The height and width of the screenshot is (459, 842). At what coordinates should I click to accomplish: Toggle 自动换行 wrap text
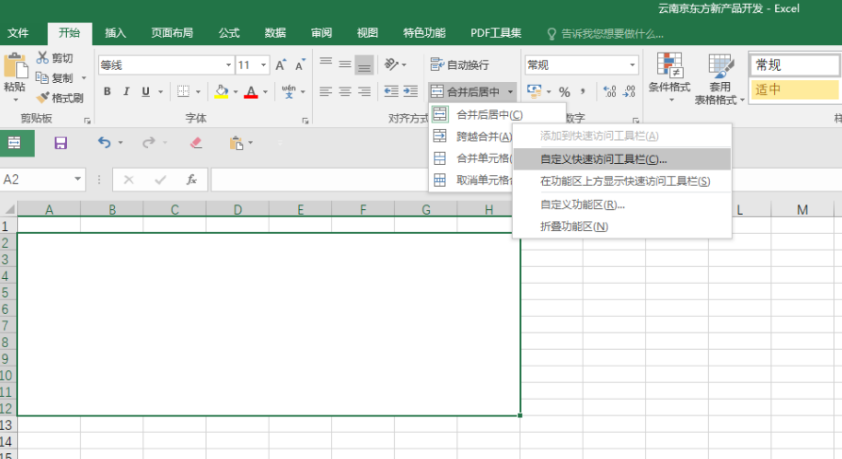click(x=460, y=65)
